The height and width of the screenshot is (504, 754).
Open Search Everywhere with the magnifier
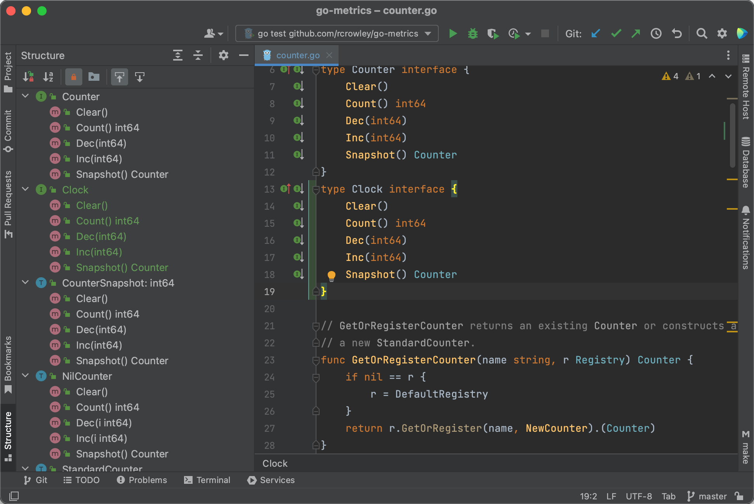702,33
